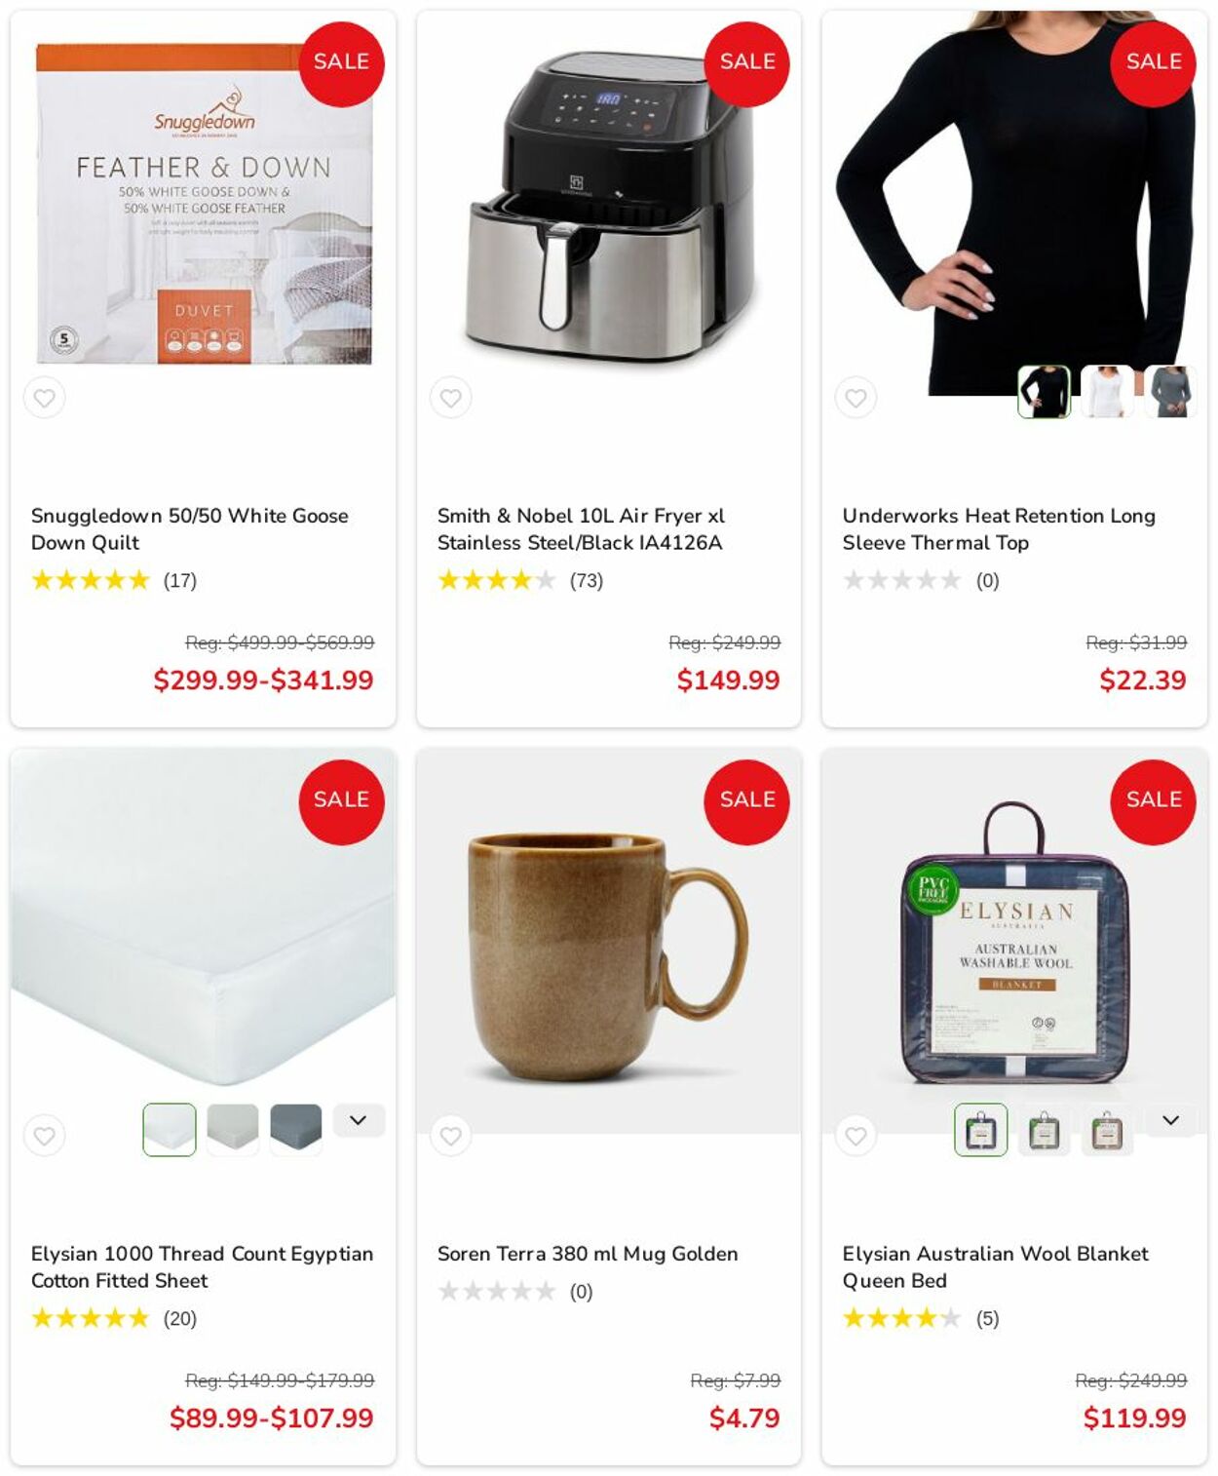Open Smith & Nobel 10L Air Fryer link
The width and height of the screenshot is (1218, 1476).
(x=581, y=528)
